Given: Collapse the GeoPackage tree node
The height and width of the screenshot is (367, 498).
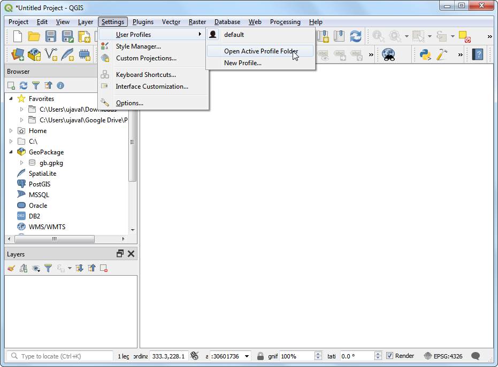Looking at the screenshot, I should pos(11,152).
